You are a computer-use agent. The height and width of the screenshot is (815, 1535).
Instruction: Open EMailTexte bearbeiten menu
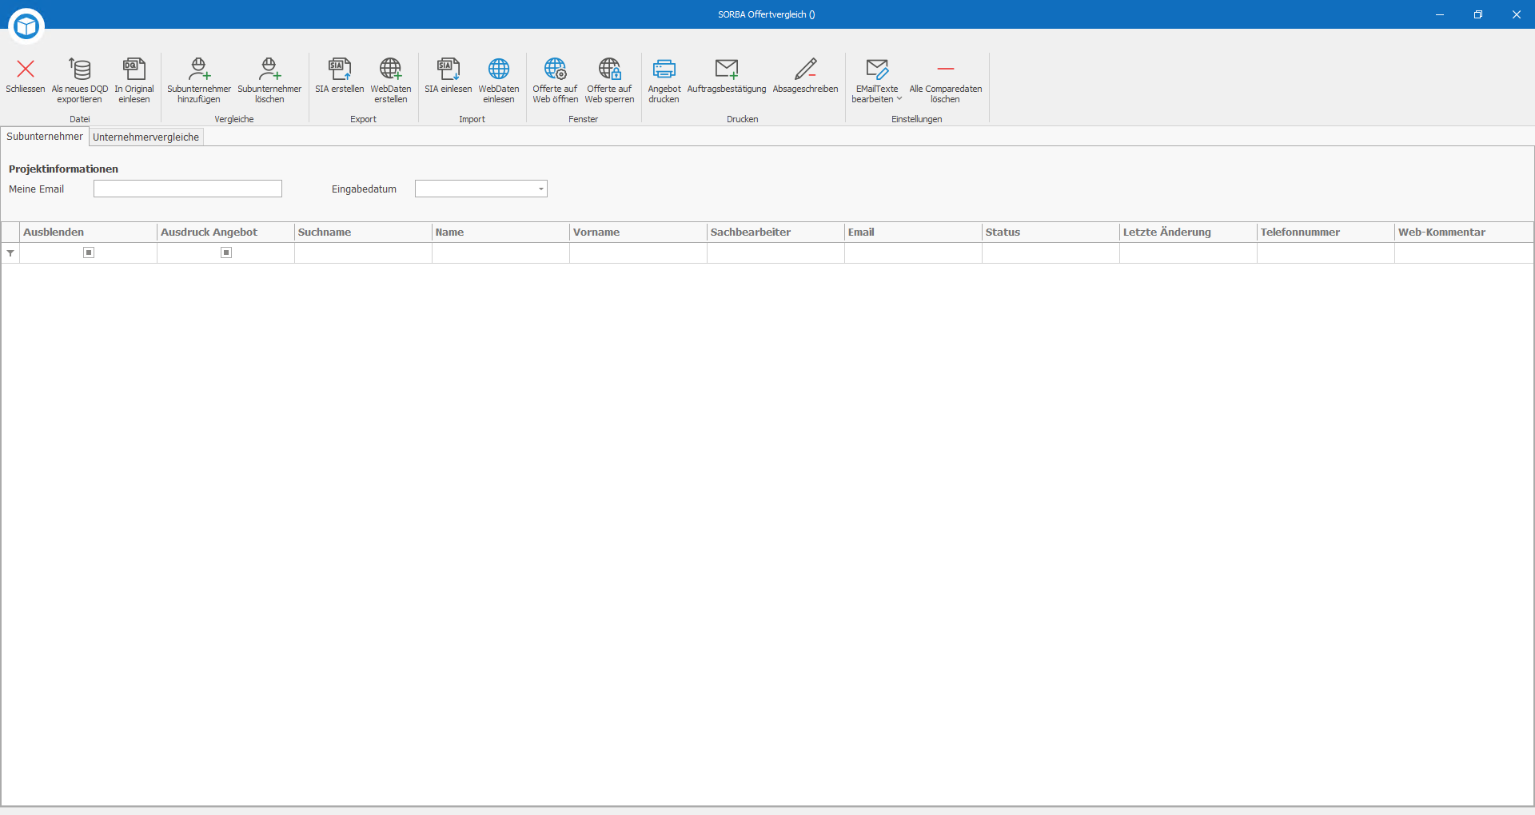coord(877,80)
